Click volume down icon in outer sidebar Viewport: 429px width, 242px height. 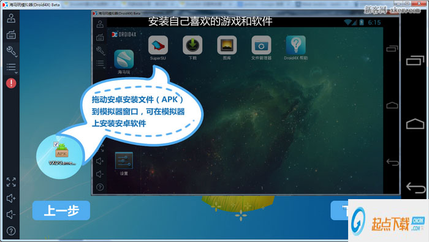point(11,214)
